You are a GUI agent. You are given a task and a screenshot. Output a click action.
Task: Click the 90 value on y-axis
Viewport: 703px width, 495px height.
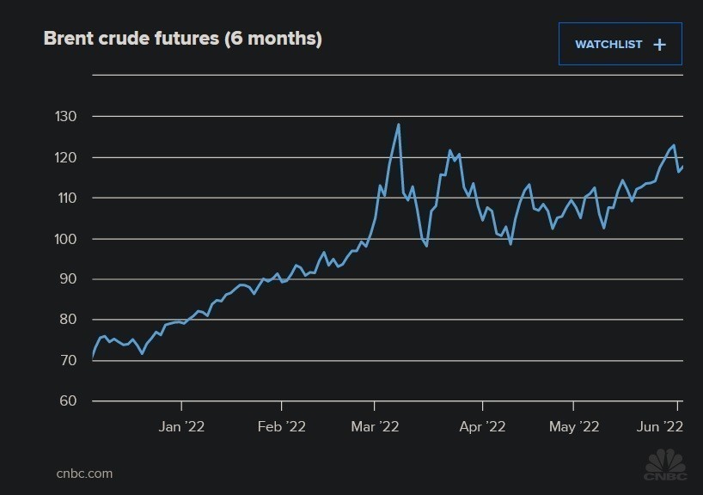click(x=69, y=279)
